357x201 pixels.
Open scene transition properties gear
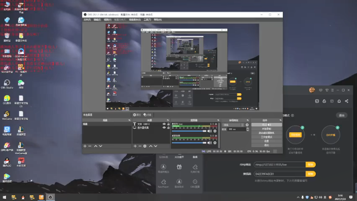click(x=247, y=125)
